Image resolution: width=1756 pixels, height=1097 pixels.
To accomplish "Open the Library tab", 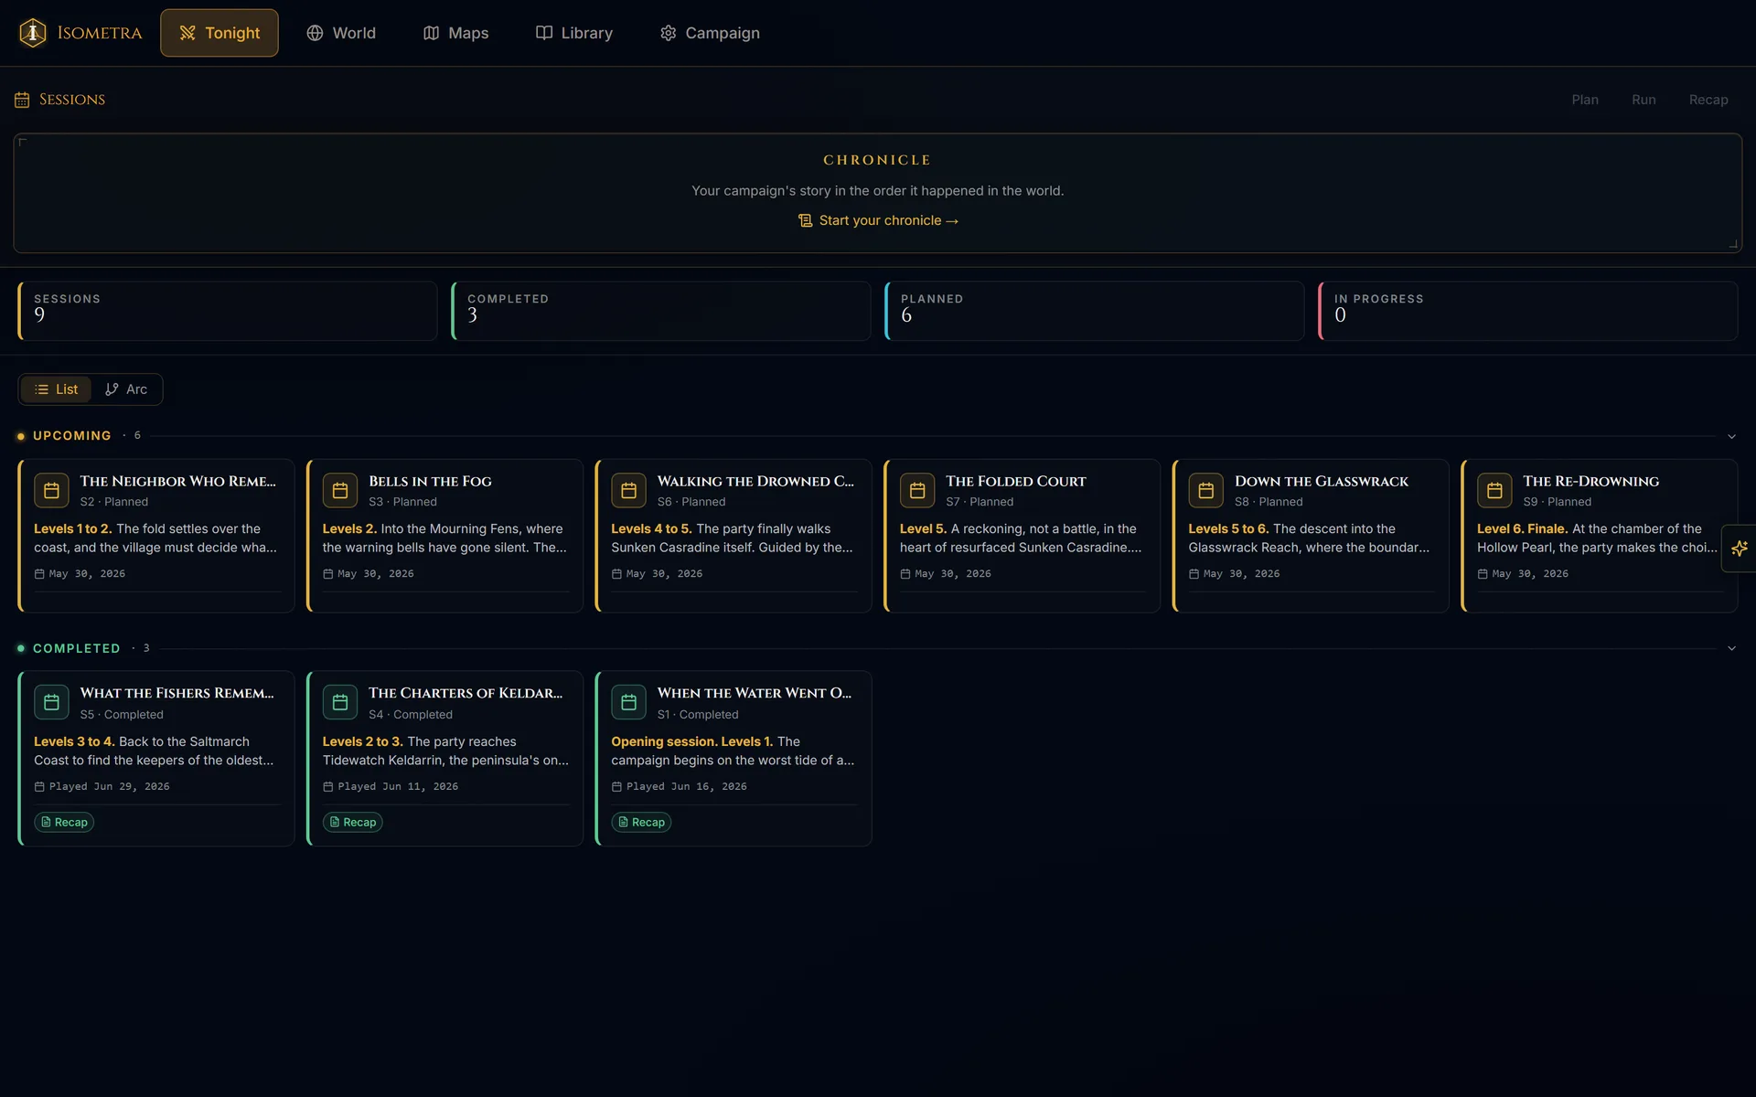I will coord(574,33).
